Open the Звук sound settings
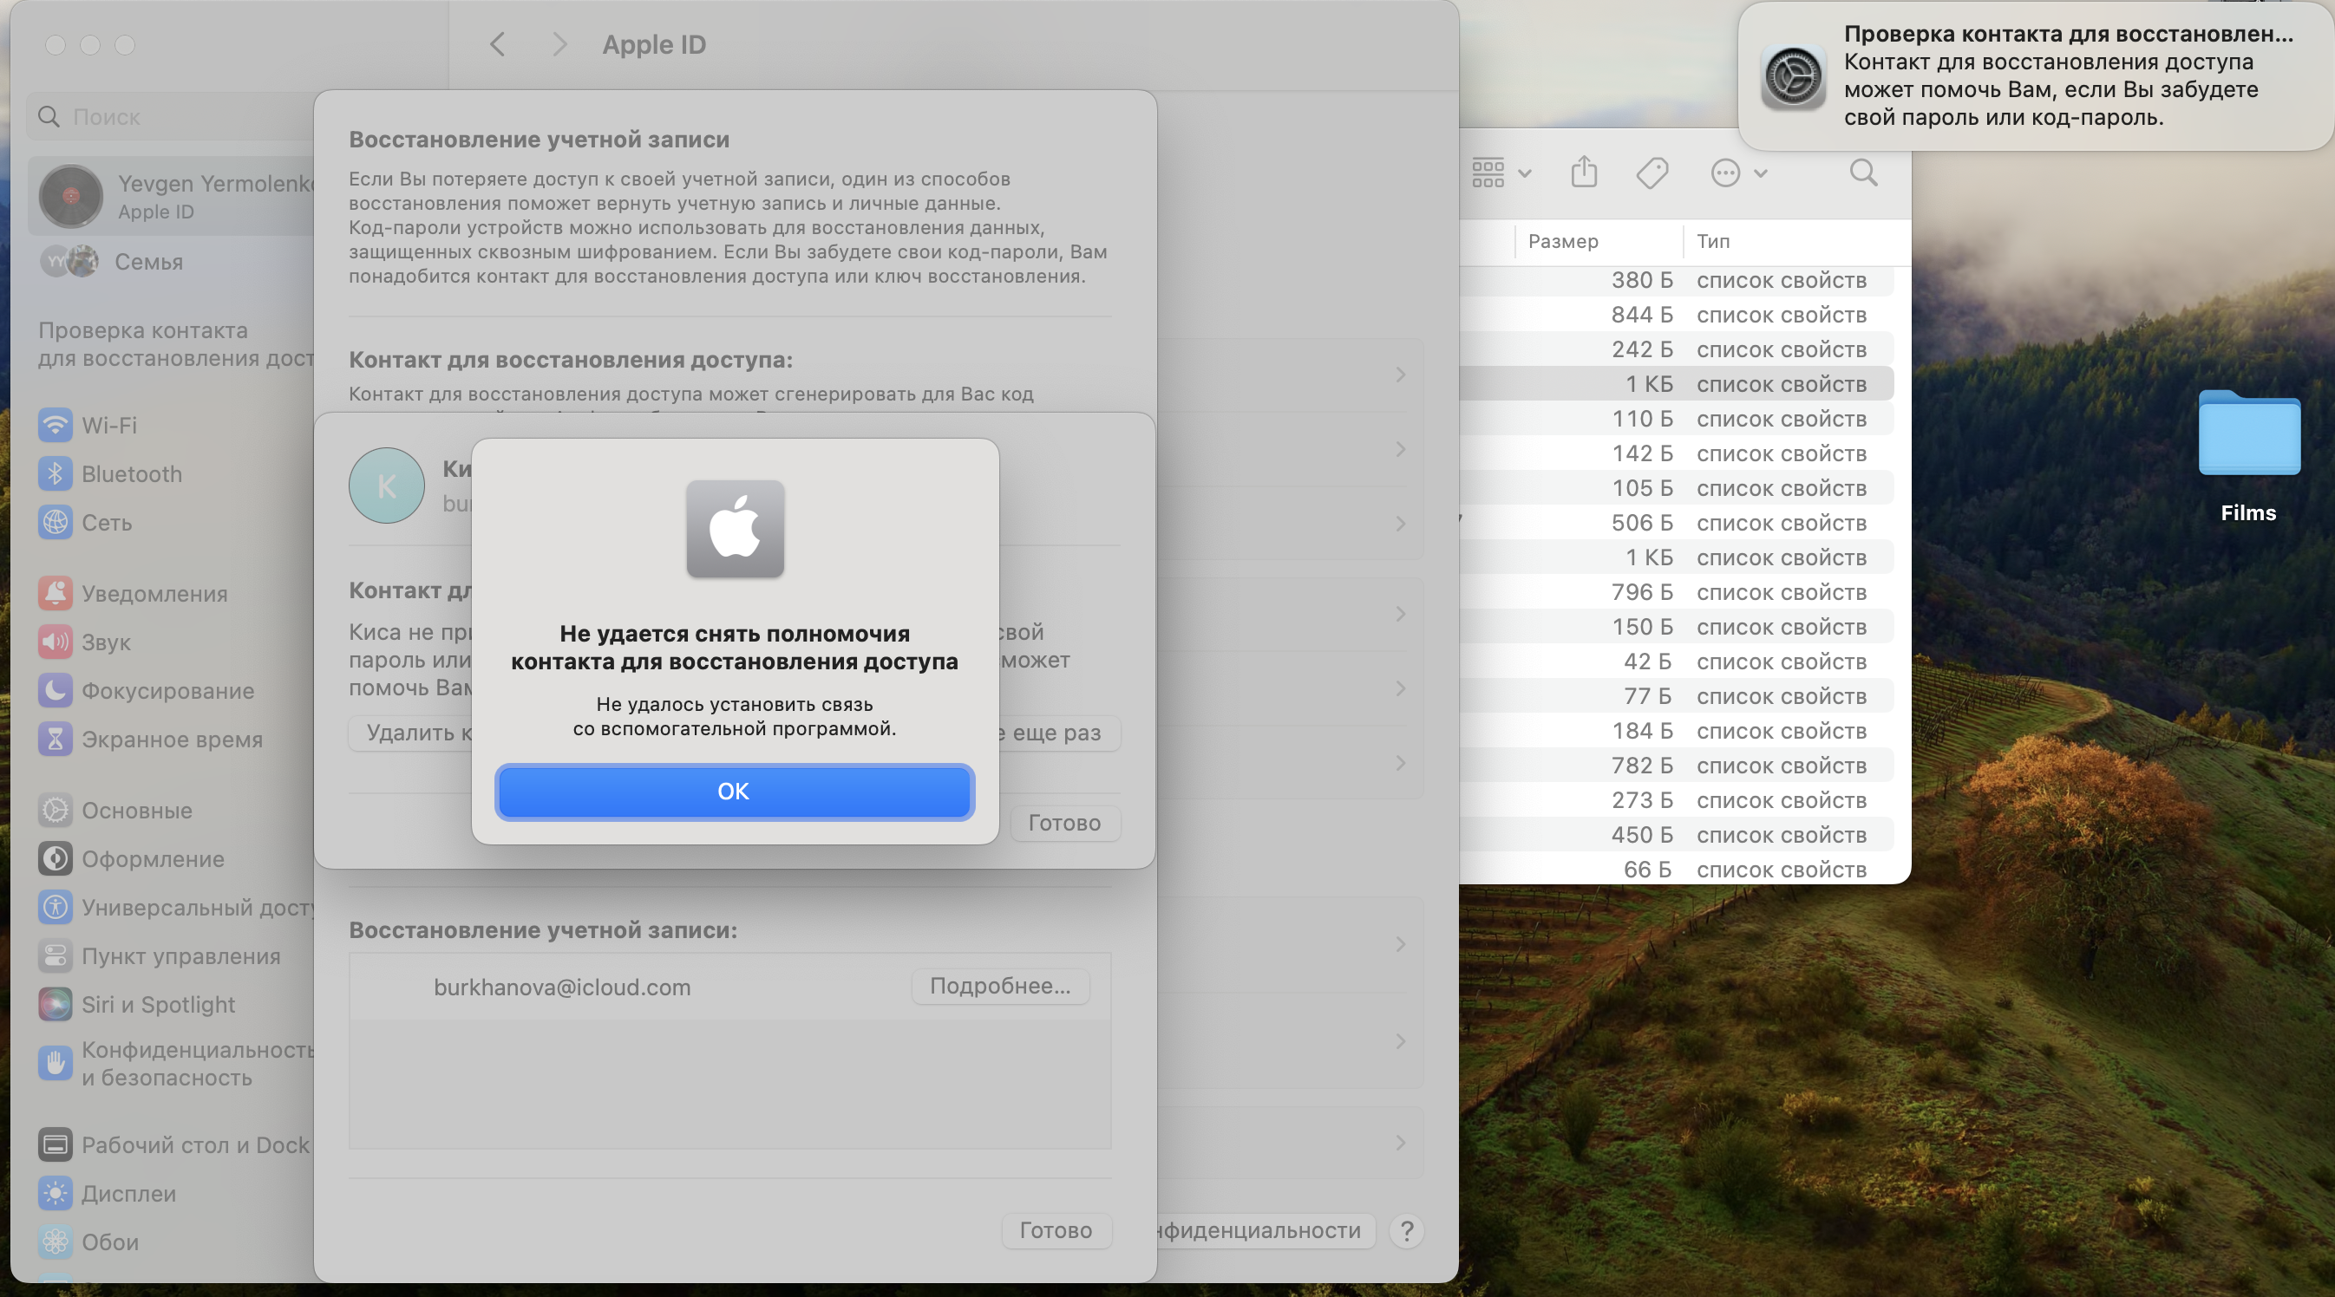Image resolution: width=2335 pixels, height=1297 pixels. (56, 642)
